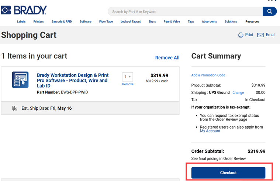Click the printer icon

pyautogui.click(x=241, y=35)
